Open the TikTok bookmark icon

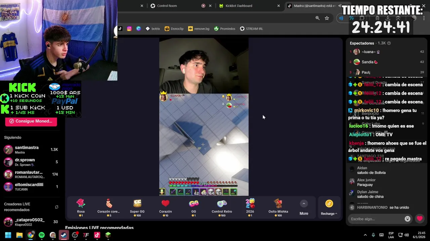click(x=120, y=29)
